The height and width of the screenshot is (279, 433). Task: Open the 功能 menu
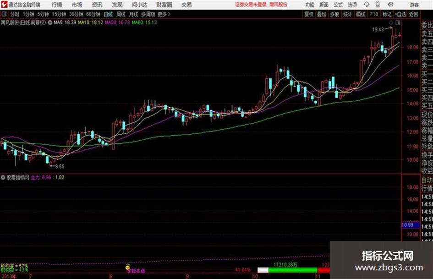(310, 5)
